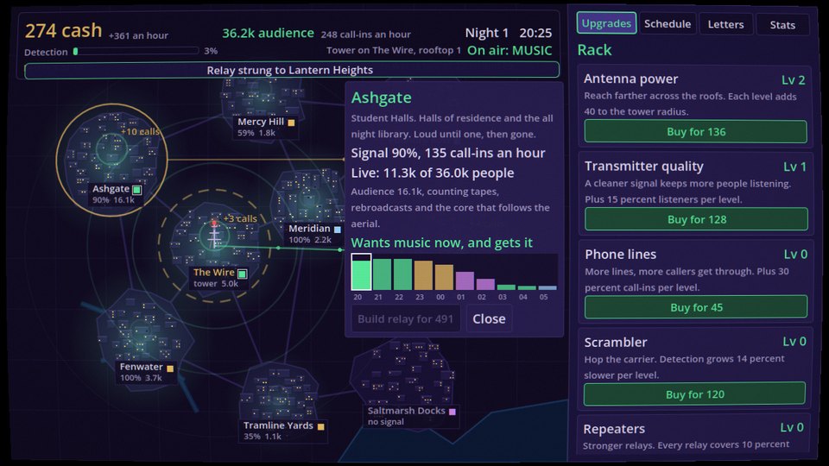Click 'Signal 90%, 135 call-ins an hour' line

(448, 154)
